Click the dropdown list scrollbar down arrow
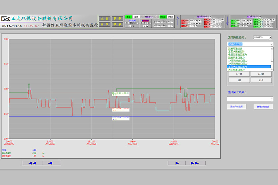The height and width of the screenshot is (185, 278). coord(272,69)
